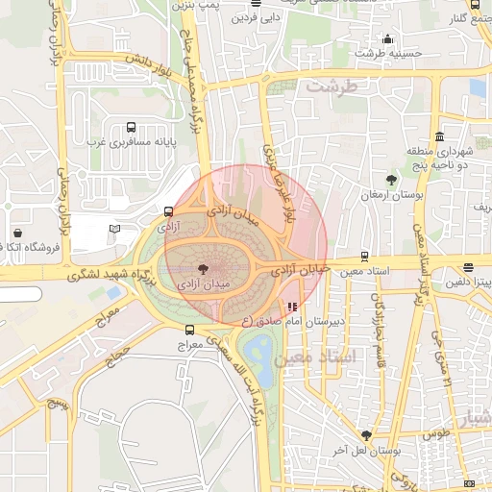Click the library book icon near the terminal
492x492 pixels.
pyautogui.click(x=114, y=229)
